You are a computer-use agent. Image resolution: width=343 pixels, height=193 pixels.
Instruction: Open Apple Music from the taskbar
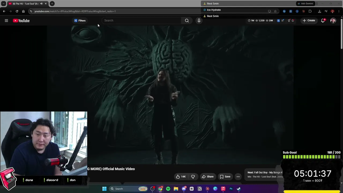pyautogui.click(x=223, y=189)
